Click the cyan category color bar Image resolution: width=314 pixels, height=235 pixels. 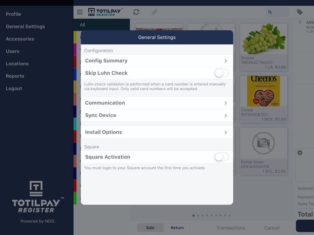coord(75,124)
